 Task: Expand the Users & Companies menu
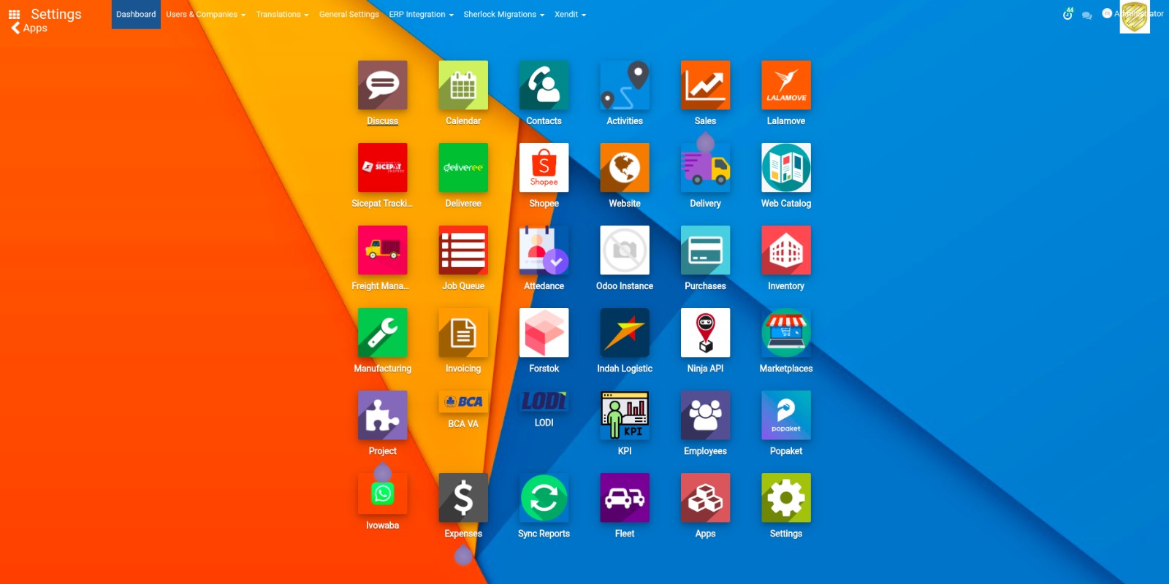(206, 15)
